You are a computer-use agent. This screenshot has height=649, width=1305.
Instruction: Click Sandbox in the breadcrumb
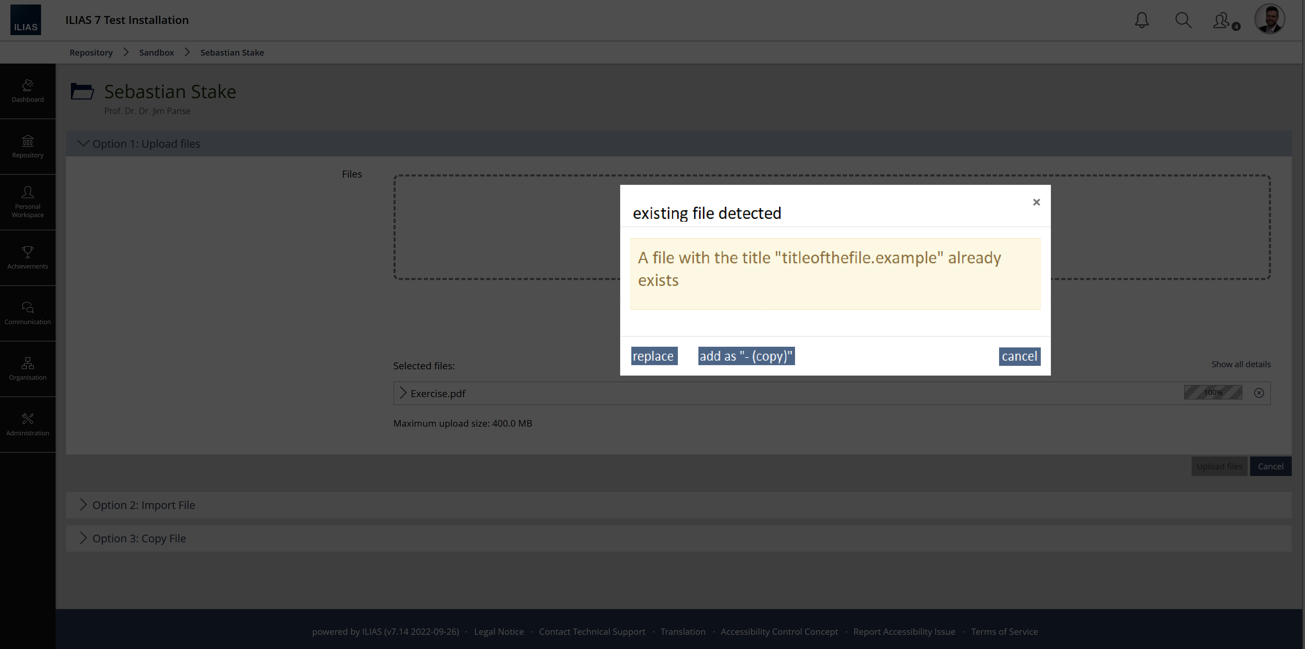156,53
